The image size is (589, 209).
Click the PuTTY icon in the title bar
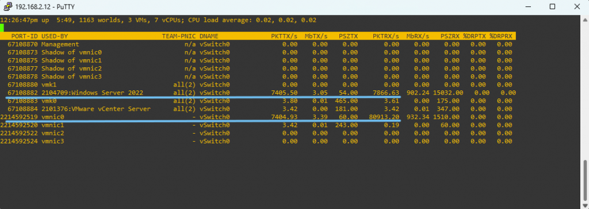[x=7, y=6]
